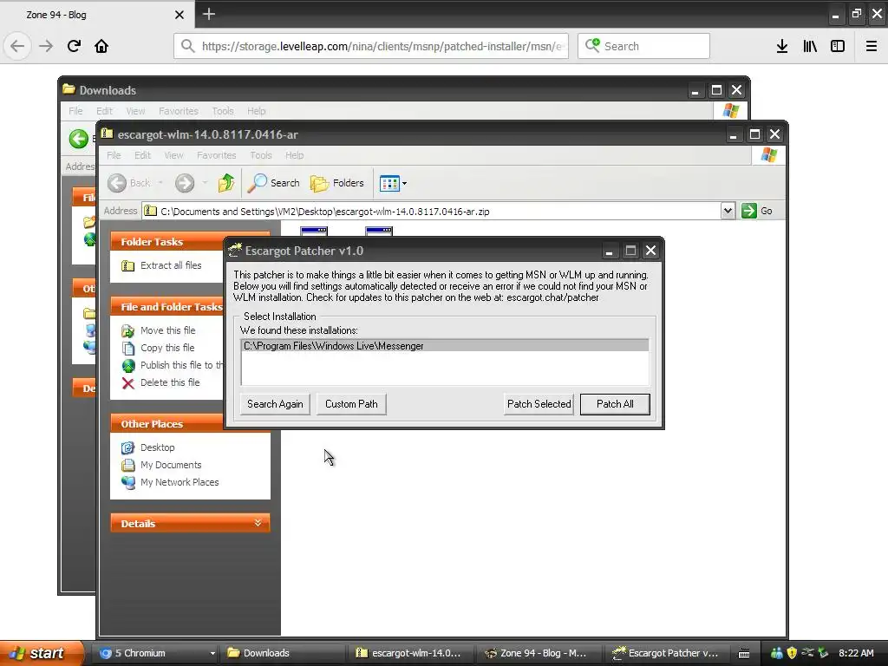
Task: Open a new browser tab with plus
Action: point(208,14)
